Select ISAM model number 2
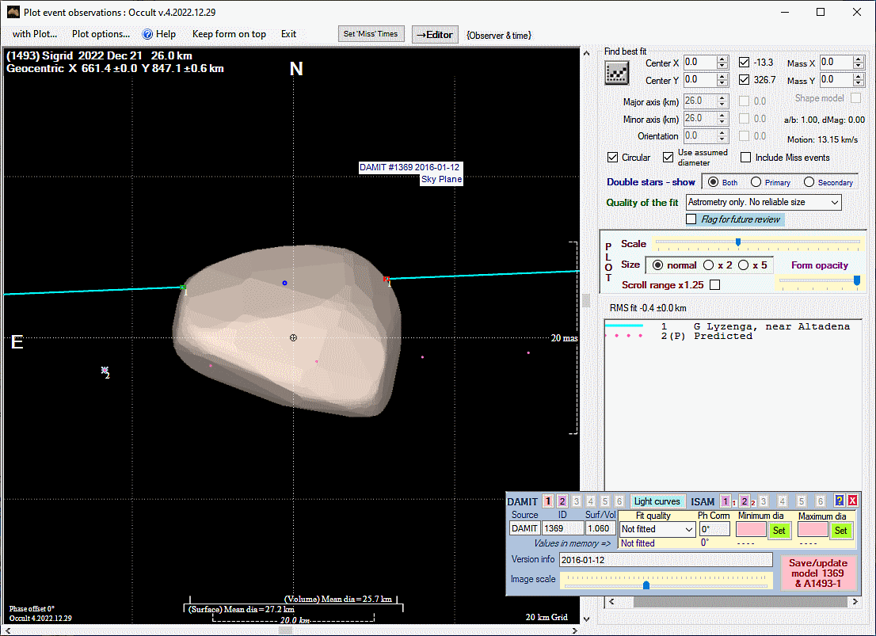 click(744, 501)
